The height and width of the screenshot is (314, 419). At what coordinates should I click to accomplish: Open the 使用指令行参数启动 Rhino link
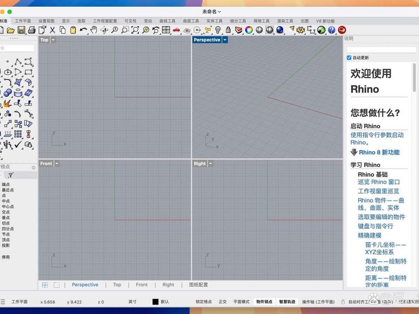(x=377, y=139)
